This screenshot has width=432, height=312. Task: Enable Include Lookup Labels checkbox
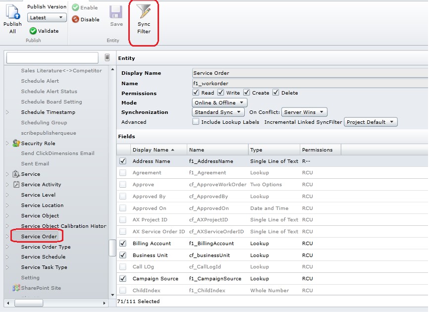(x=196, y=122)
